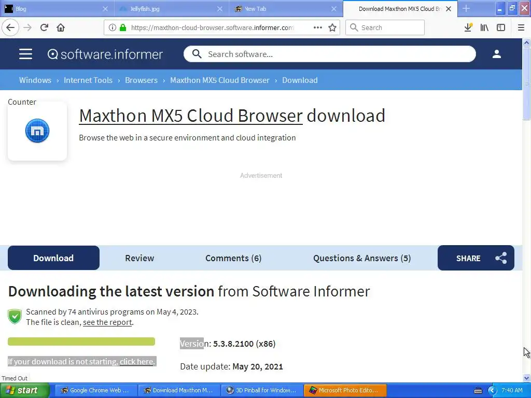Image resolution: width=531 pixels, height=398 pixels.
Task: Open the Firefox downloads panel
Action: point(468,27)
